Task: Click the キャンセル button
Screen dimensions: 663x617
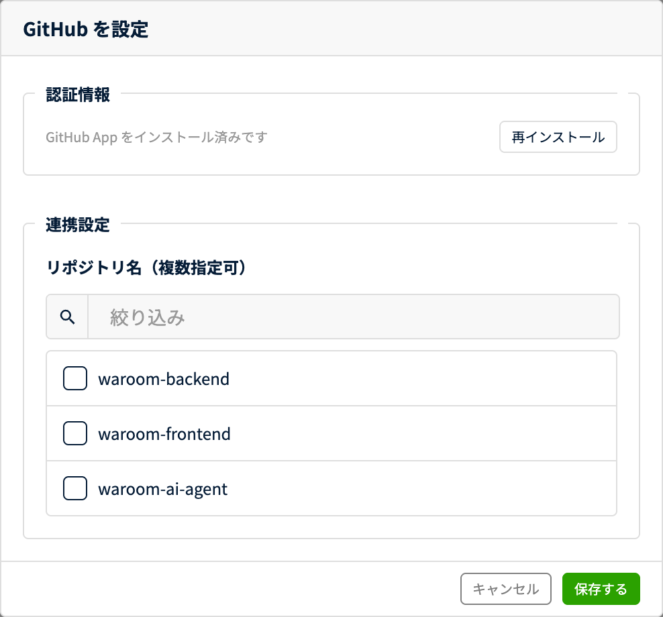Action: click(x=506, y=589)
